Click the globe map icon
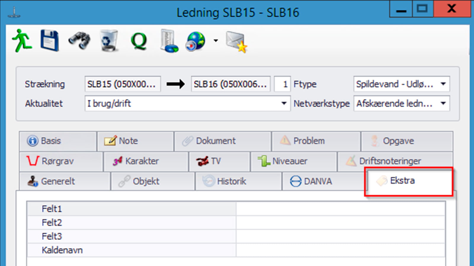 (x=196, y=41)
